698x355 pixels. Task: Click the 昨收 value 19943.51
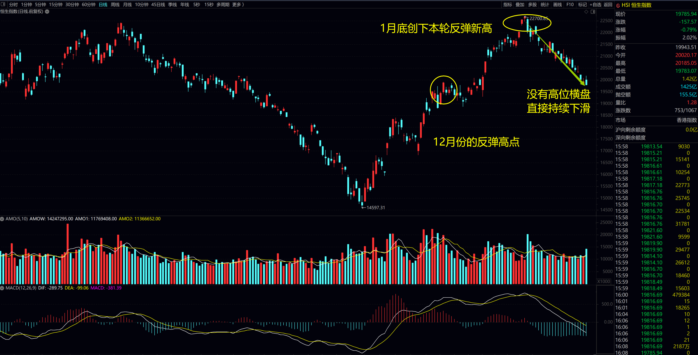coord(686,47)
